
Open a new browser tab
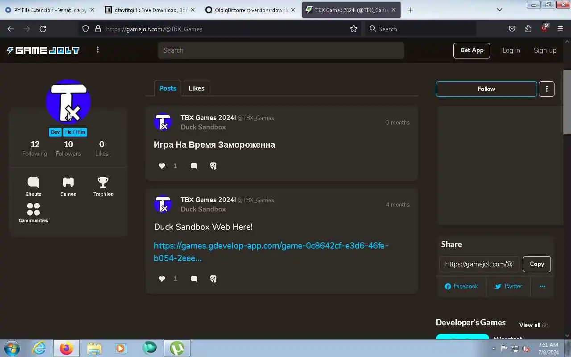pyautogui.click(x=410, y=10)
